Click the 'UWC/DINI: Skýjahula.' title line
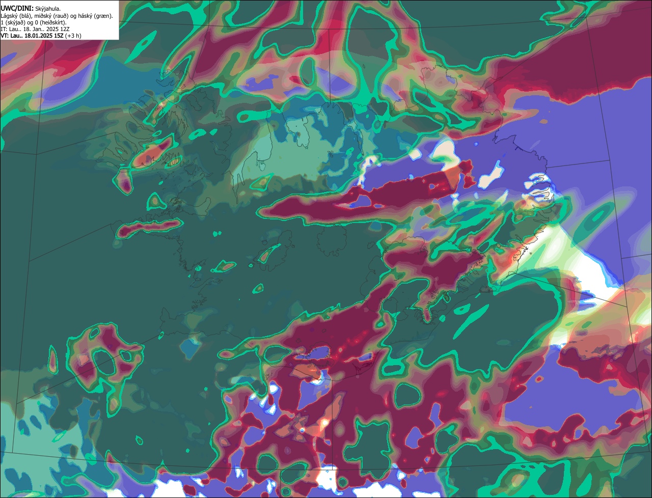 (x=31, y=9)
